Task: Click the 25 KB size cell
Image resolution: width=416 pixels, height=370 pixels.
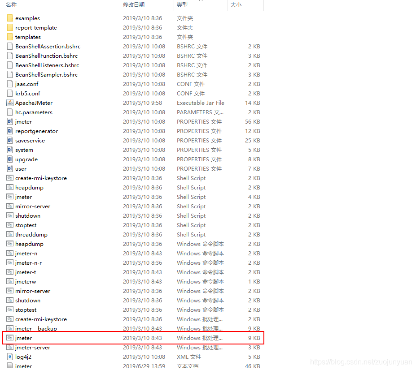Action: tap(253, 140)
